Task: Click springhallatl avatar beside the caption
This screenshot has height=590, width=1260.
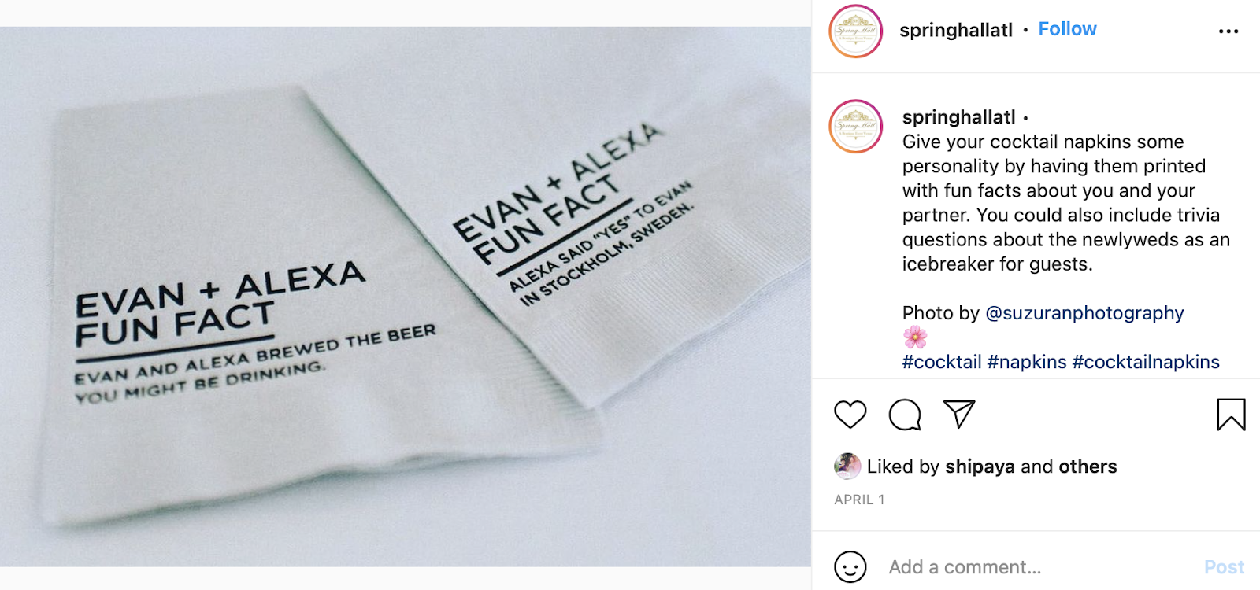Action: pyautogui.click(x=856, y=126)
